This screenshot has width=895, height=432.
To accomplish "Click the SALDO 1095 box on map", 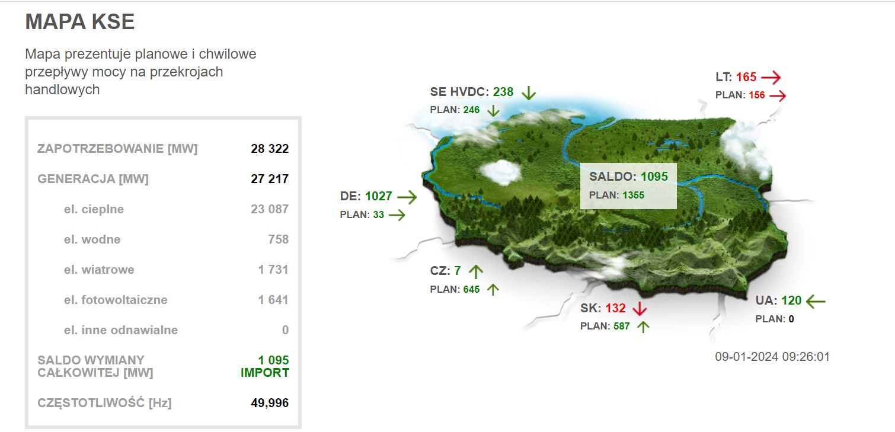I will (x=628, y=185).
